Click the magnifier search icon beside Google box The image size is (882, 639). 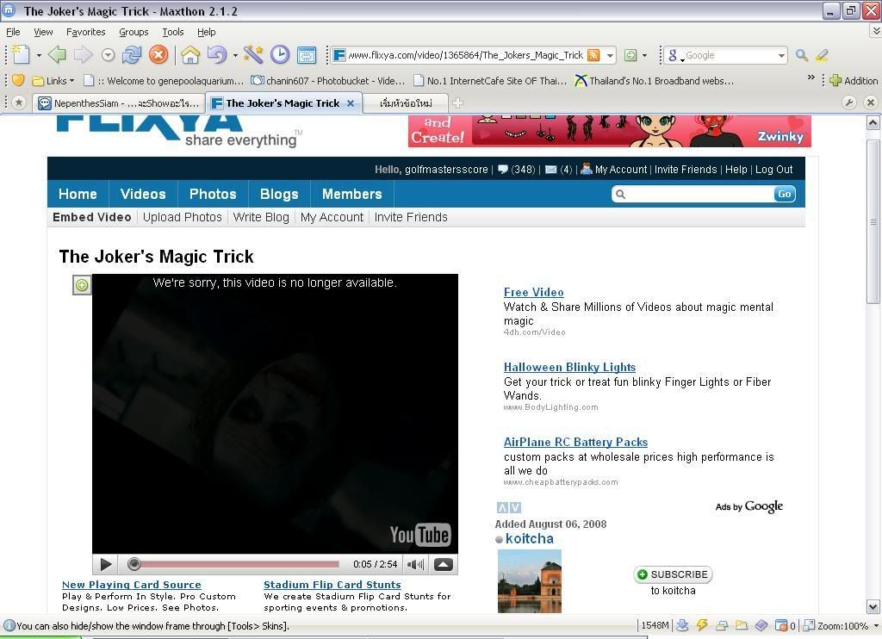[x=802, y=55]
